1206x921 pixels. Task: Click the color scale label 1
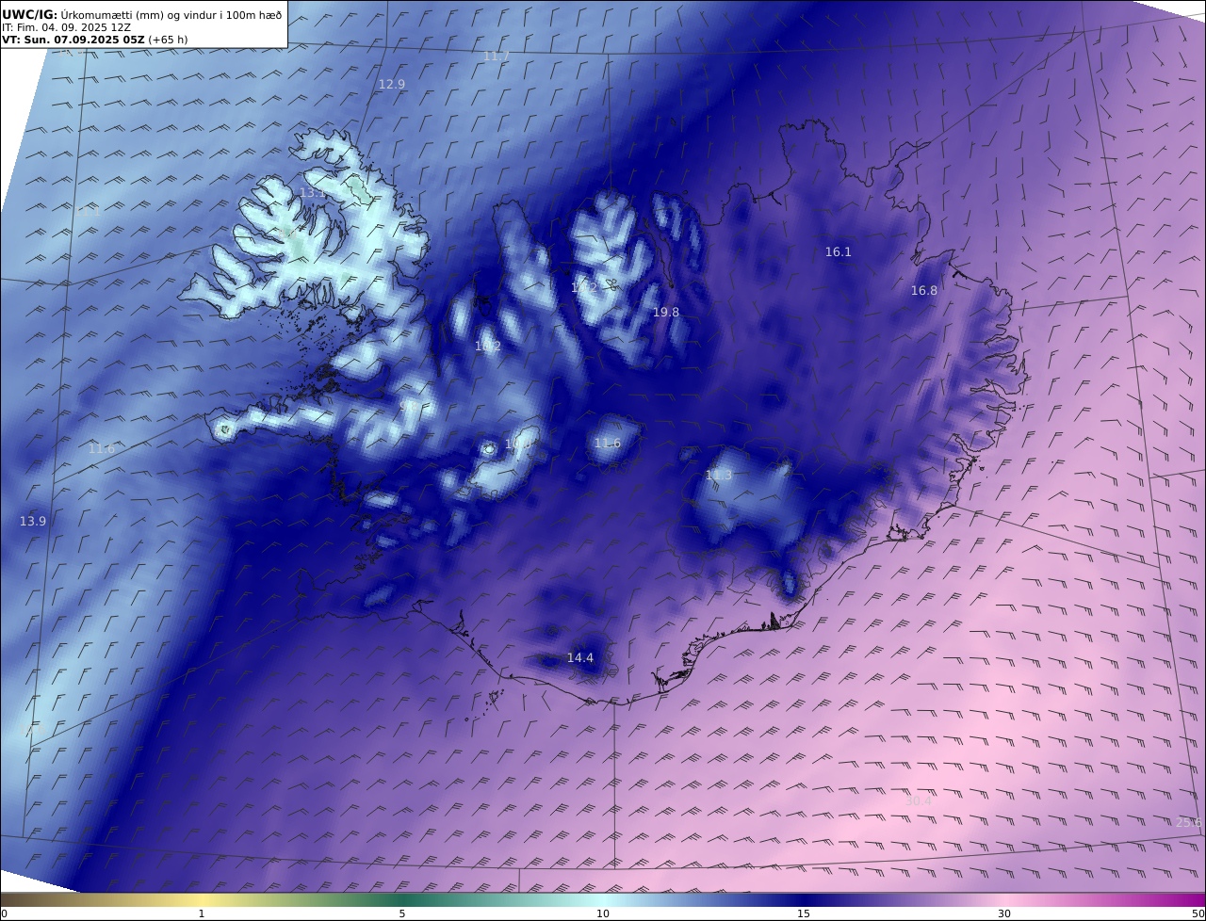pyautogui.click(x=202, y=913)
